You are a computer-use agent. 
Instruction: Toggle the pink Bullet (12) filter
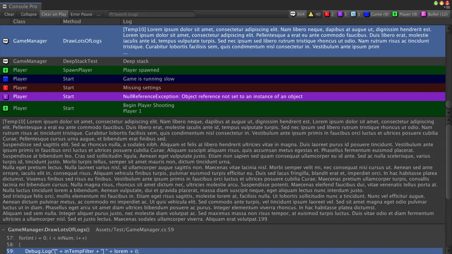(434, 14)
